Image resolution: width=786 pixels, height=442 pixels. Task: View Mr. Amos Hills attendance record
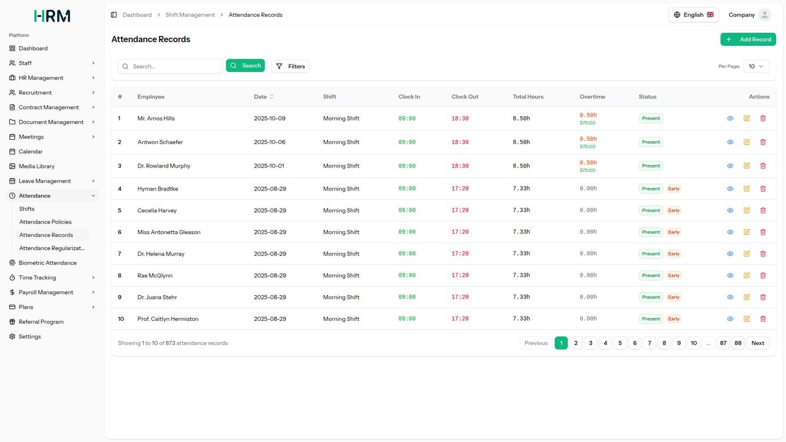pos(730,118)
